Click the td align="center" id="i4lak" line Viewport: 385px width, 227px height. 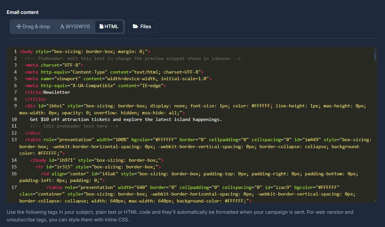pyautogui.click(x=189, y=177)
